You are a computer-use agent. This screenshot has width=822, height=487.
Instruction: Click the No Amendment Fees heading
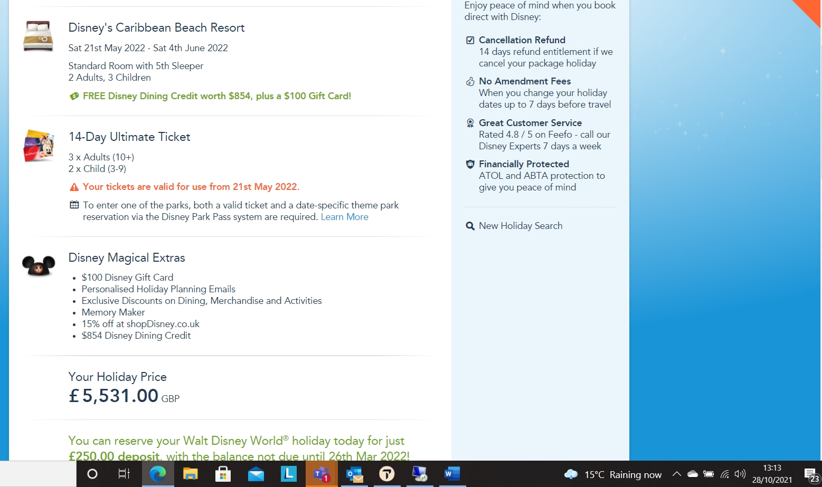(x=525, y=81)
